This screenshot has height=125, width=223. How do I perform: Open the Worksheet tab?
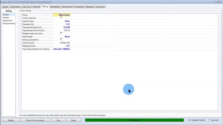tap(55, 7)
